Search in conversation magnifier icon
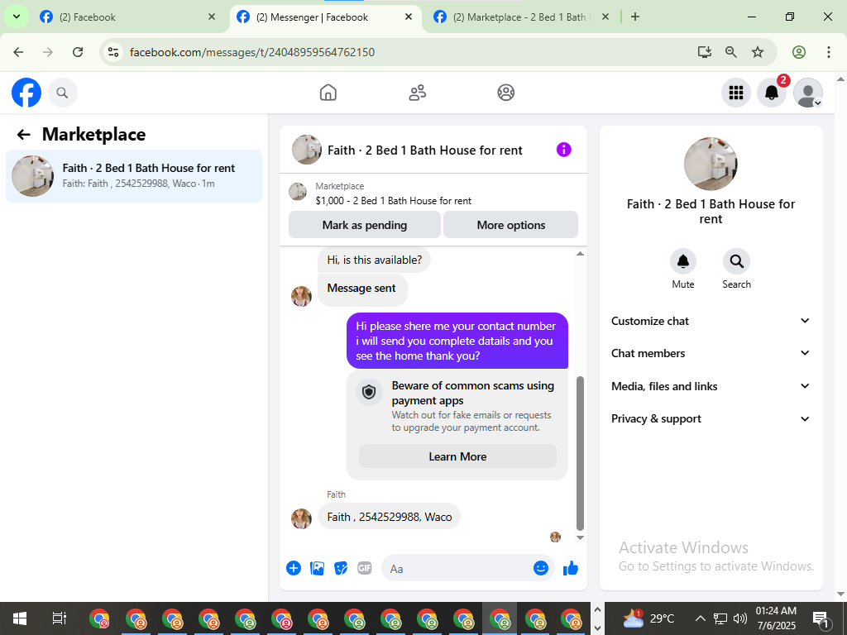The width and height of the screenshot is (847, 635). [736, 262]
